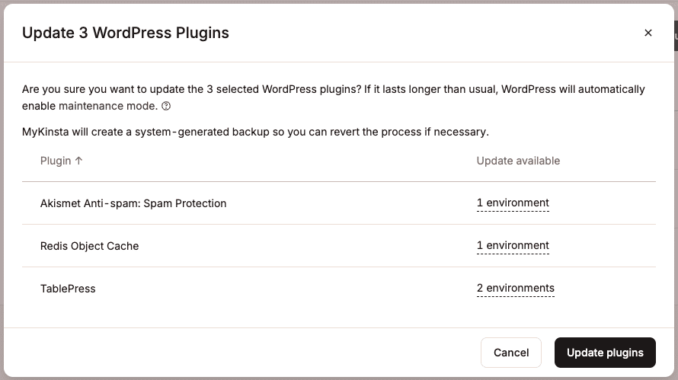
Task: Click the sort arrow next to Plugin
Action: pyautogui.click(x=79, y=161)
